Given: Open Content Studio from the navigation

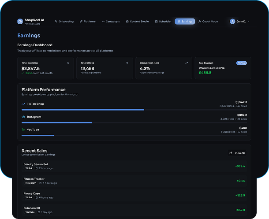Looking at the screenshot, I should tap(137, 21).
